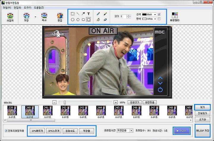Viewport: 214px width, 141px height.
Task: Click the 원래속도 original speed button
Action: pyautogui.click(x=70, y=131)
